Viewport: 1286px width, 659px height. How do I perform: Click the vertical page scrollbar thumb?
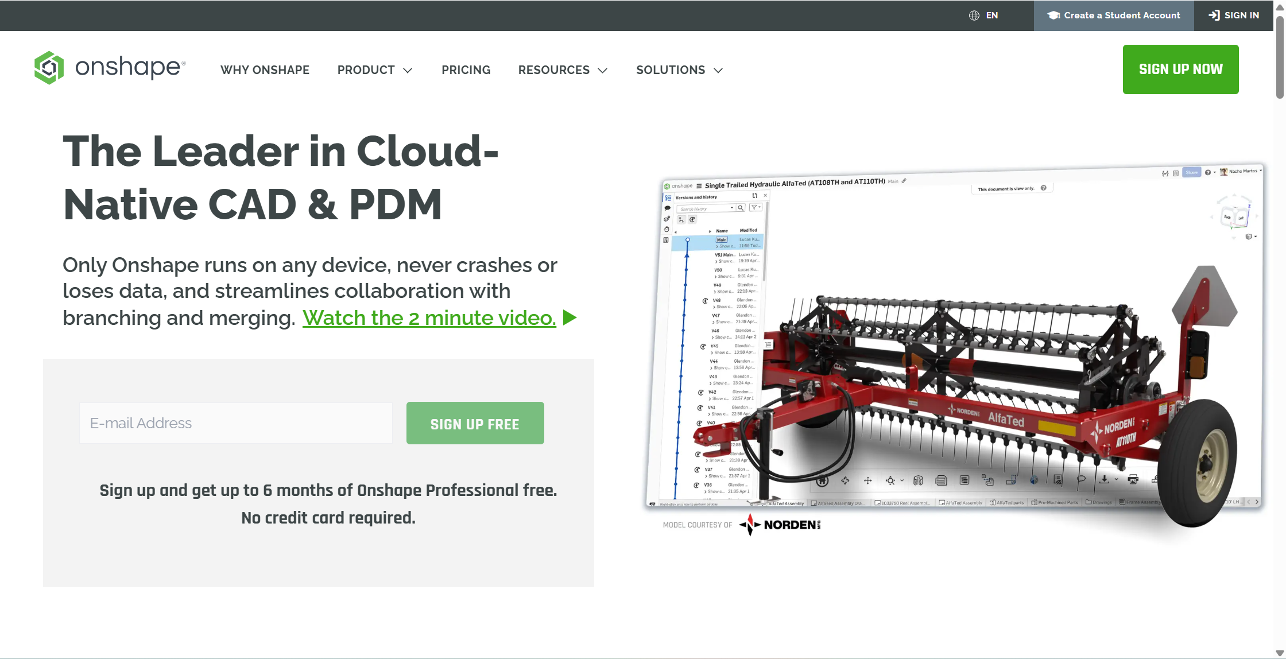click(x=1279, y=57)
